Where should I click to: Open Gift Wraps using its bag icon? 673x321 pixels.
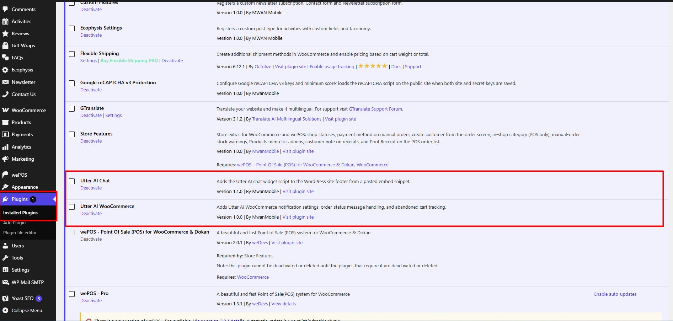(5, 46)
